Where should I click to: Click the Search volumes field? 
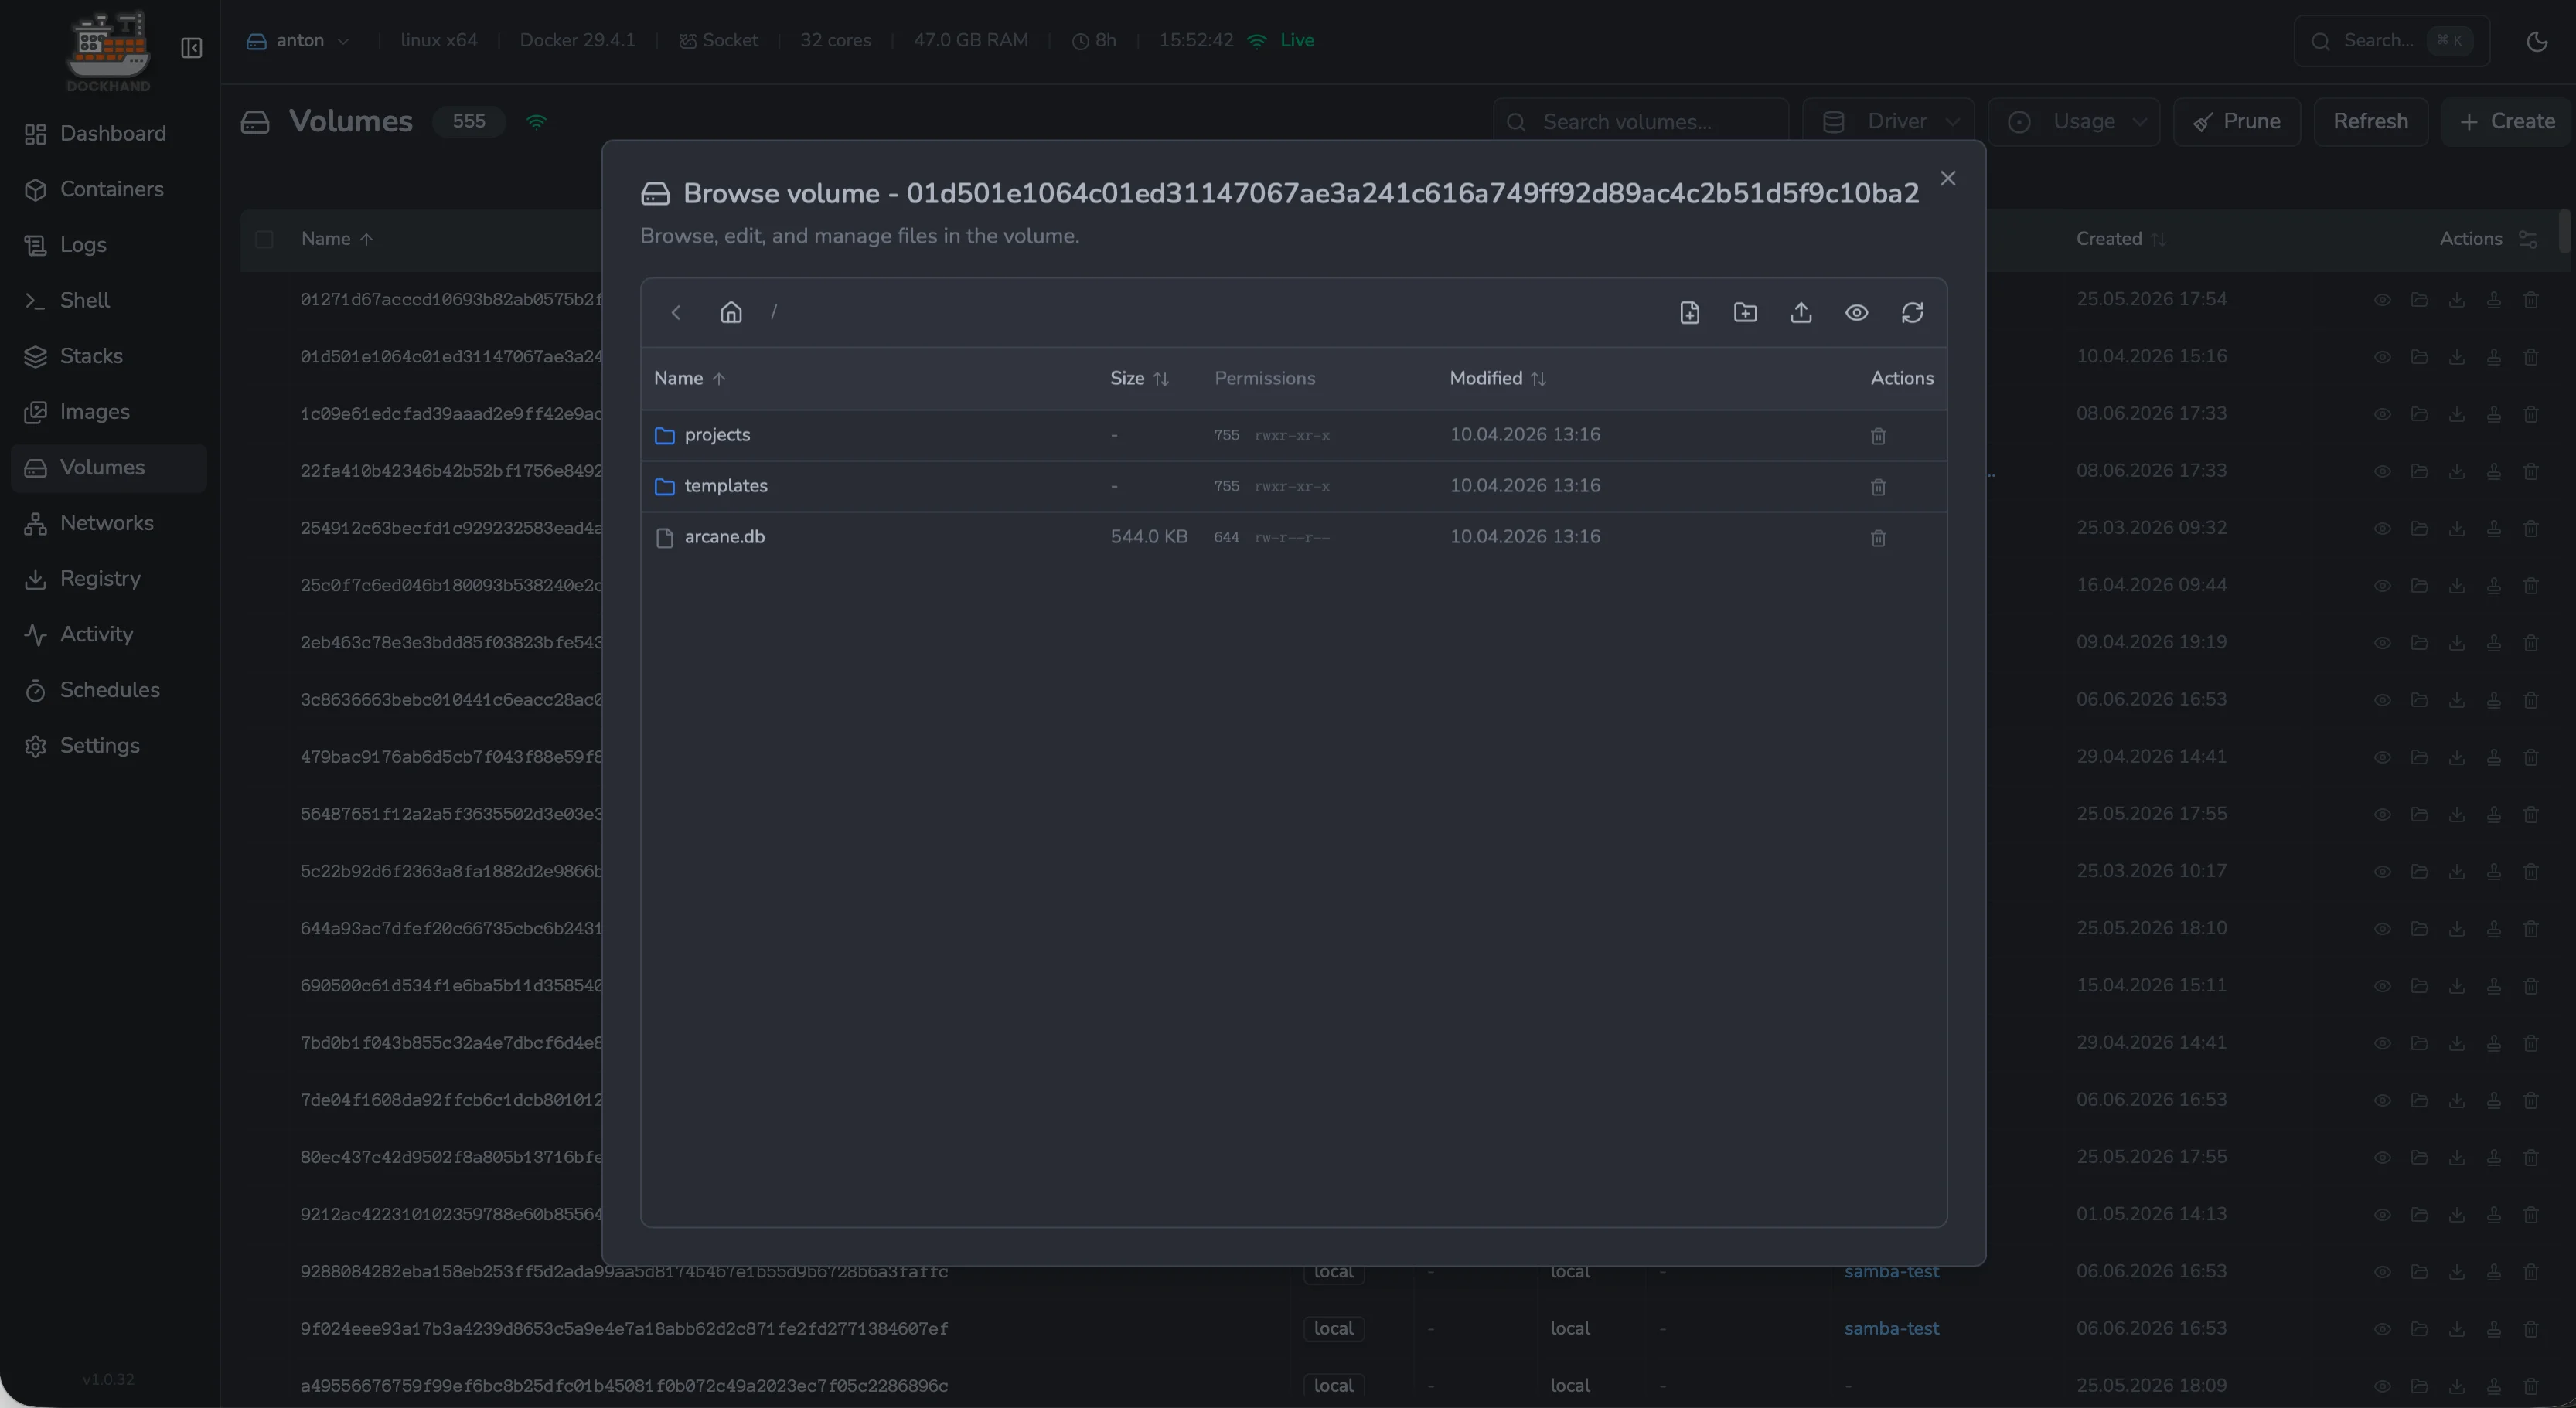(1640, 122)
